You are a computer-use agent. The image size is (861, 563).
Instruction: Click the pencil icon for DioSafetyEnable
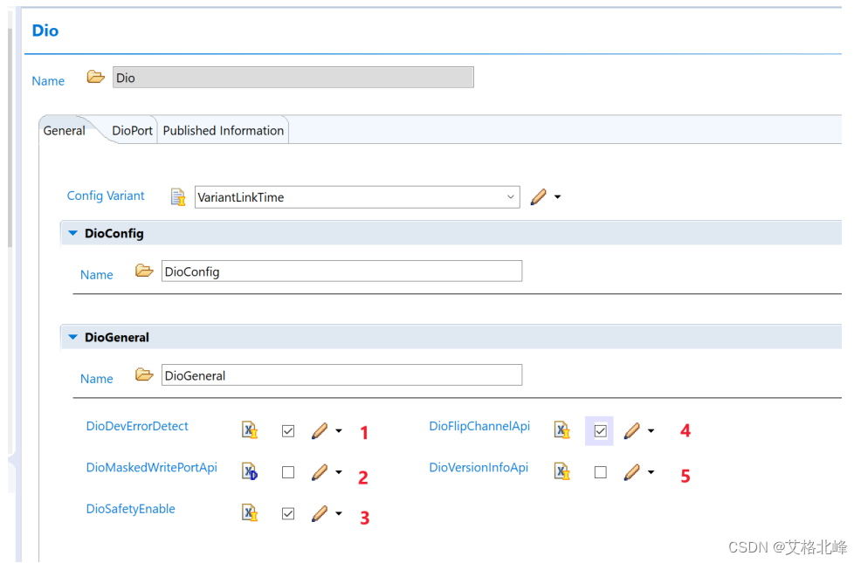click(320, 513)
